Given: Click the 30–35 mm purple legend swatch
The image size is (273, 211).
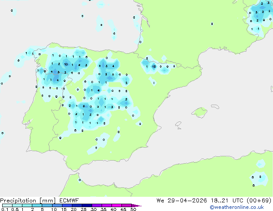Looking at the screenshot, I should click(97, 205).
